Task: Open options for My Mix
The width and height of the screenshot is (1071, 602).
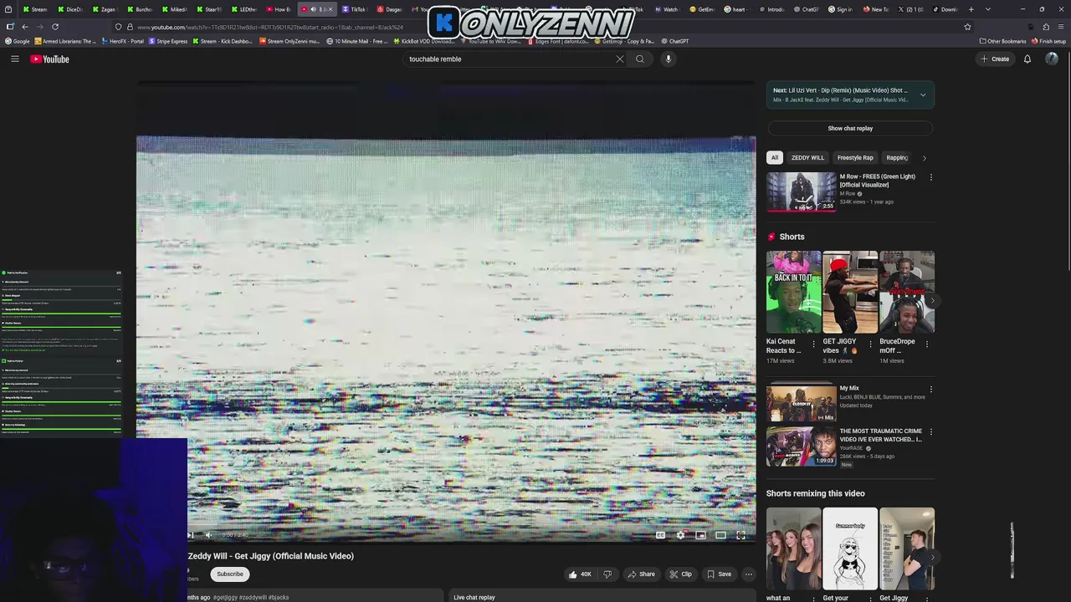Action: [930, 390]
